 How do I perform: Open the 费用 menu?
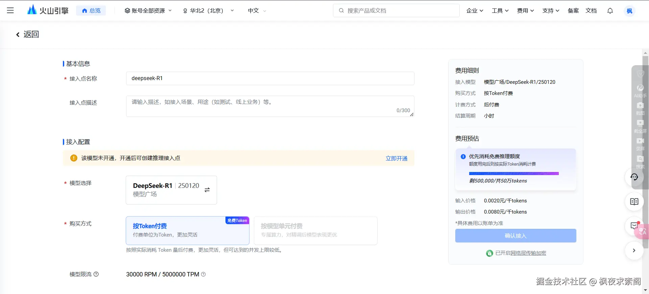525,10
